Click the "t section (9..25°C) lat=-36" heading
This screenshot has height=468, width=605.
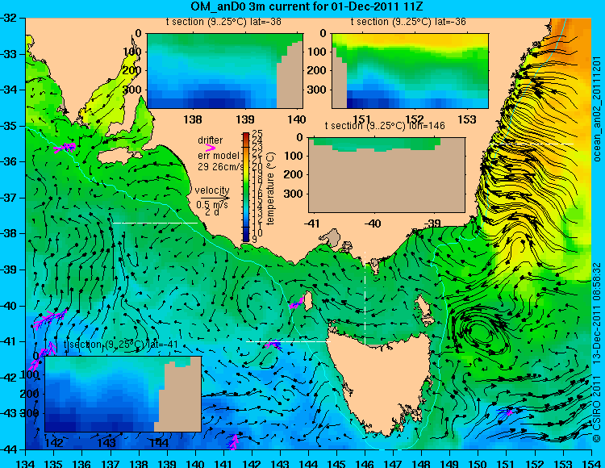click(x=408, y=22)
